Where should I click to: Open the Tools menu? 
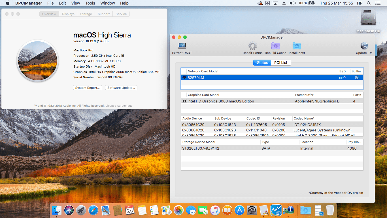coord(90,3)
